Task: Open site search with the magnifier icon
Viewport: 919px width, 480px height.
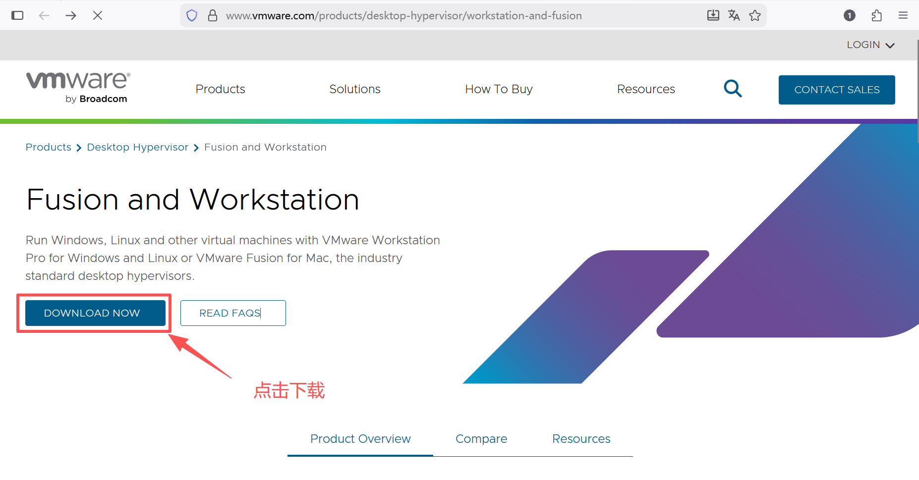Action: 733,89
